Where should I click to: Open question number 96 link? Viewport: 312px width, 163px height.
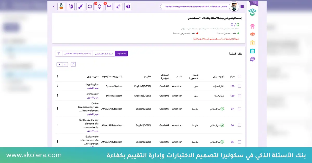pyautogui.click(x=232, y=125)
